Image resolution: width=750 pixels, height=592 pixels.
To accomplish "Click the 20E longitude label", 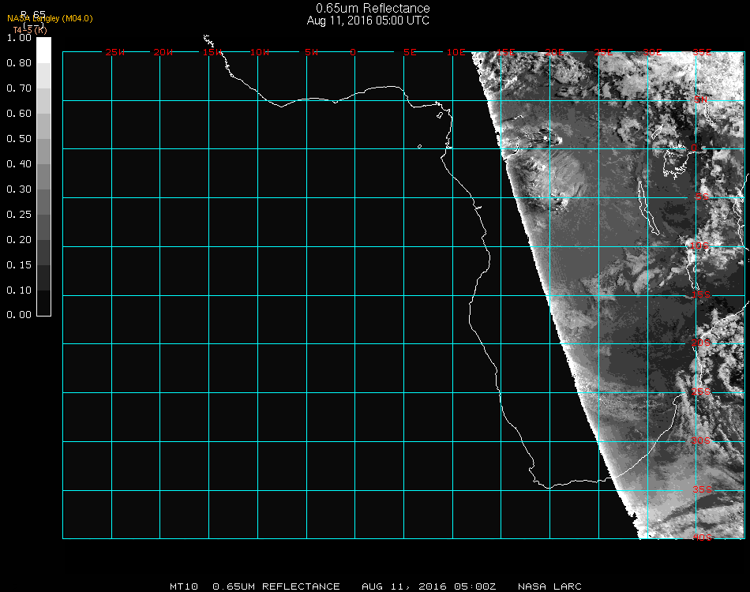I will [x=554, y=52].
